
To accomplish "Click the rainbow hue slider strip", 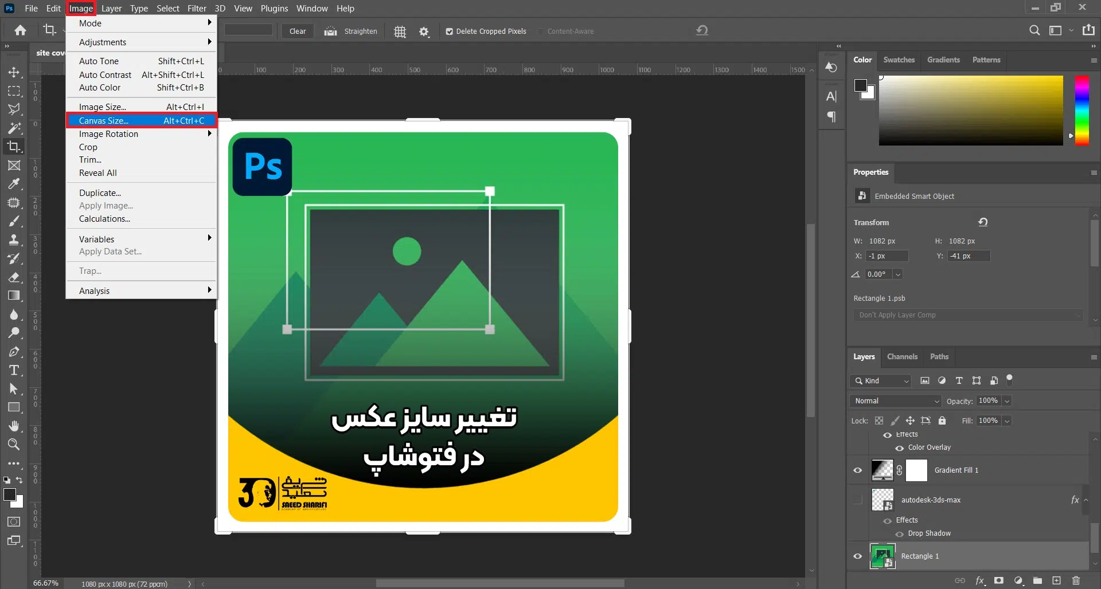I will (x=1082, y=110).
